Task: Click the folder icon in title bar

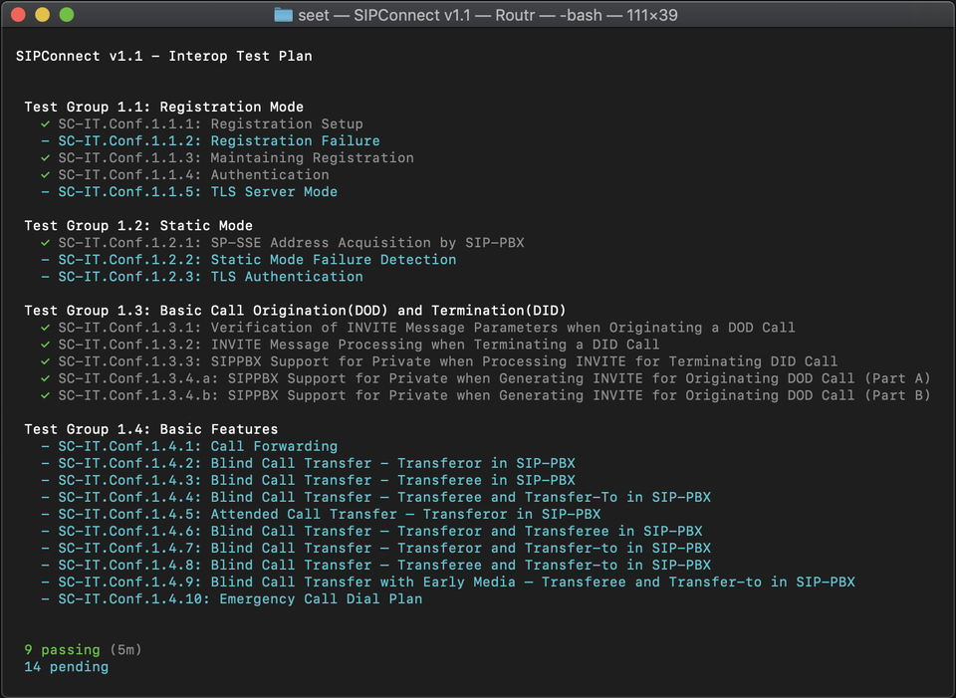Action: 283,15
